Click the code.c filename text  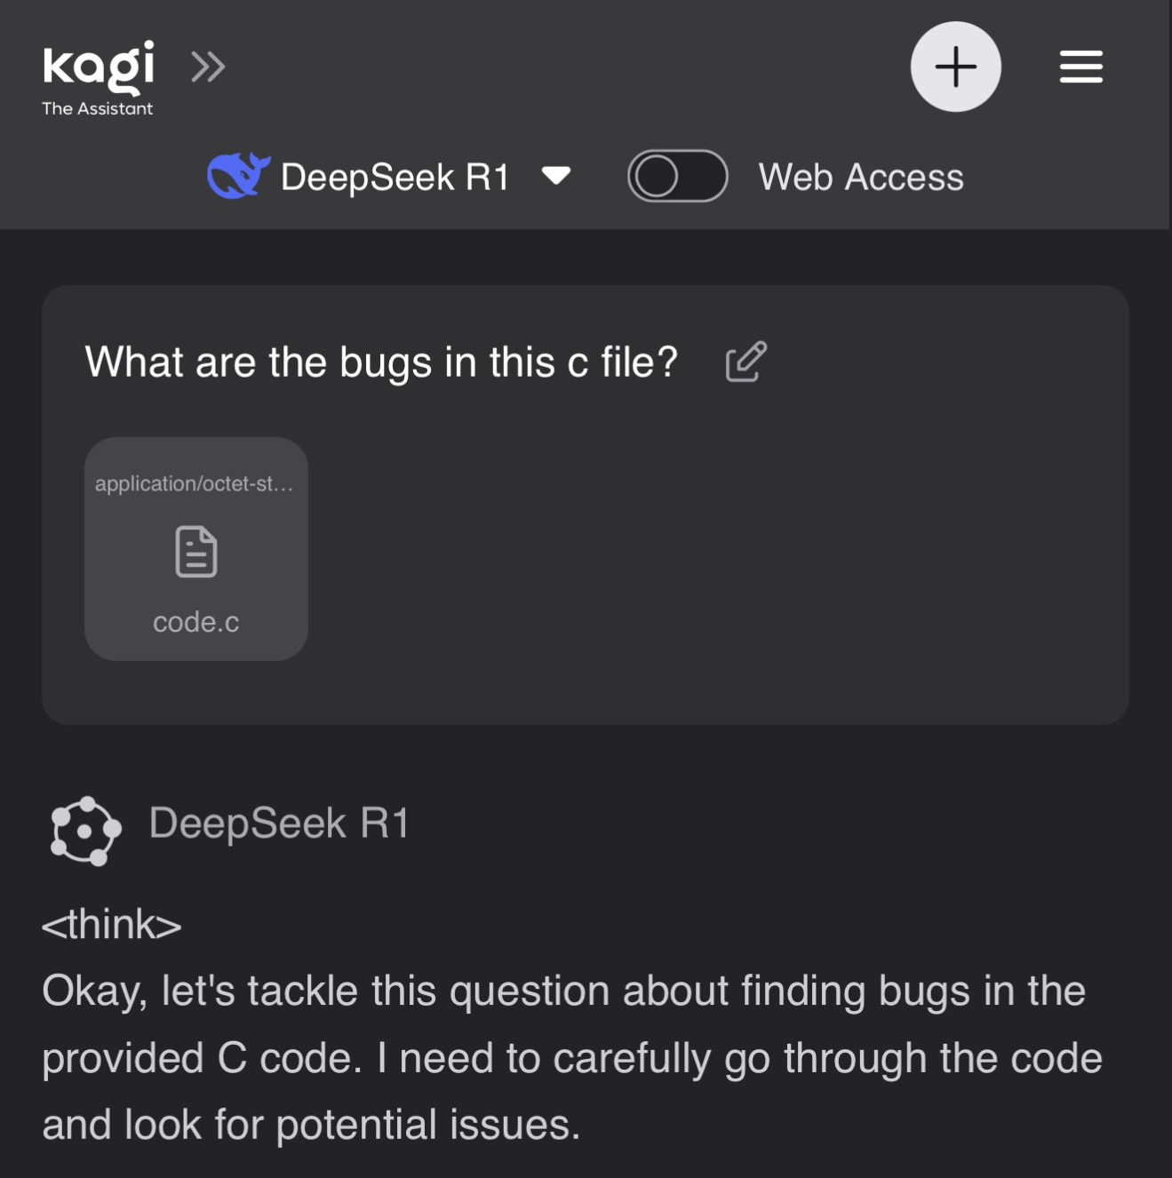pos(196,622)
